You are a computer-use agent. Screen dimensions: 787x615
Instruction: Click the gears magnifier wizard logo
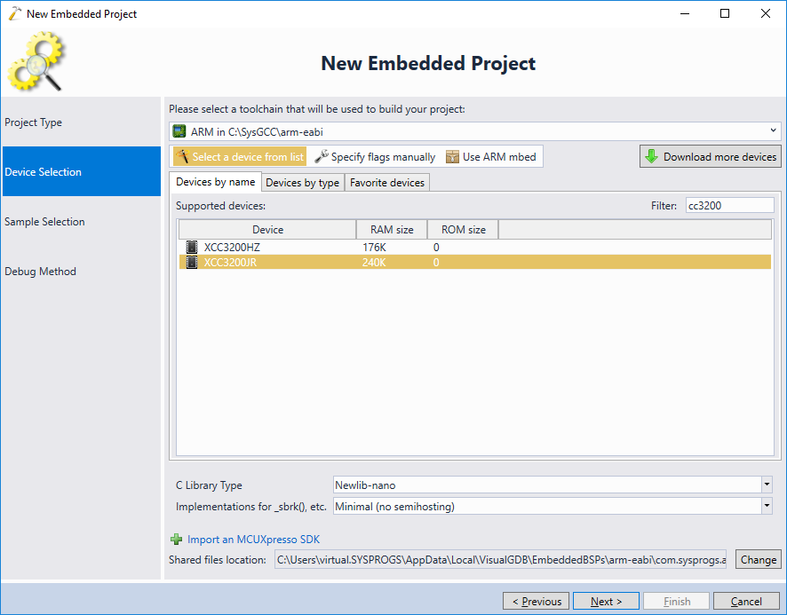coord(36,61)
